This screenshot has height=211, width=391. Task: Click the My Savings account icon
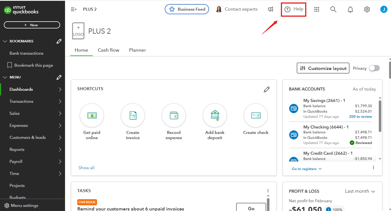[x=294, y=109]
